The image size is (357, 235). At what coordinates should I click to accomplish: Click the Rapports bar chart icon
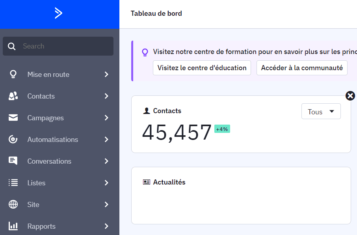[13, 226]
